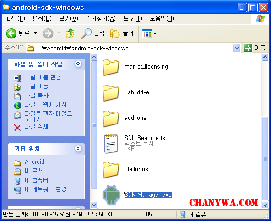Click the network places icon in sidebar
This screenshot has width=271, height=221.
coord(17,190)
